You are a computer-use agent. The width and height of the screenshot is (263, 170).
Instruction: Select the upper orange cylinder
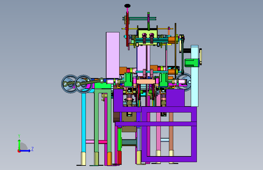point(172,40)
